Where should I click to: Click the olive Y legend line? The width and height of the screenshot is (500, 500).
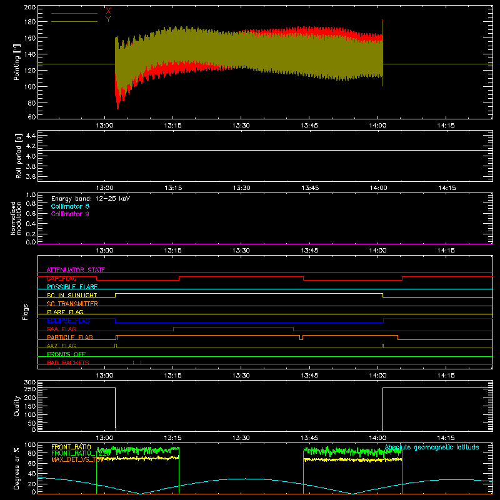(74, 21)
